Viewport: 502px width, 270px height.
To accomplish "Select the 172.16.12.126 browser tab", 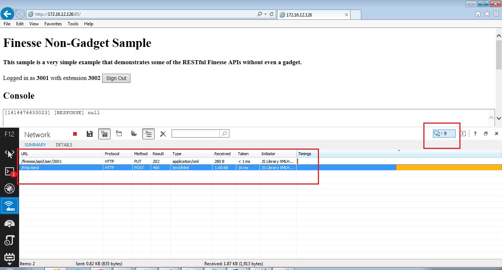I will coord(313,15).
